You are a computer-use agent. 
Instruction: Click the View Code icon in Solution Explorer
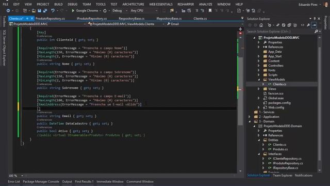point(303,25)
